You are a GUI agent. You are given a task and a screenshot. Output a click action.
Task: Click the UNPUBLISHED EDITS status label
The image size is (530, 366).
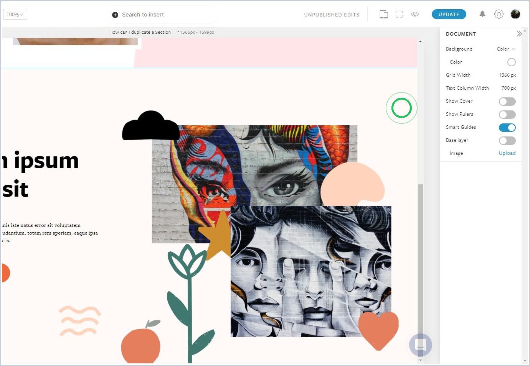point(332,15)
